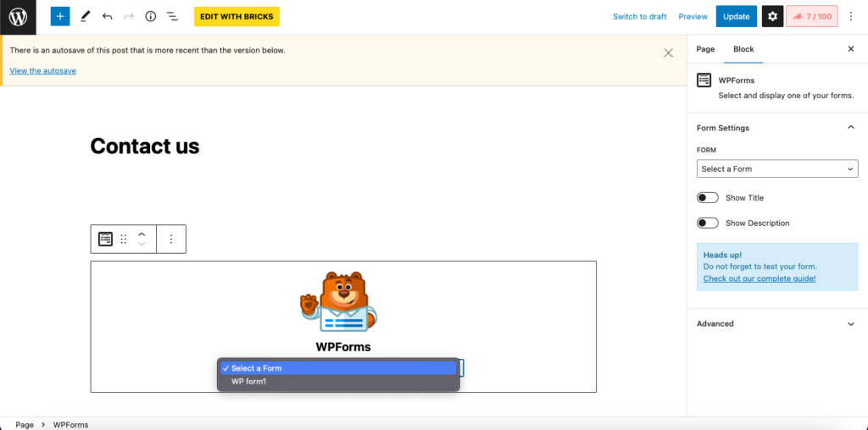This screenshot has height=430, width=868.
Task: Click the Update button
Action: pos(737,17)
